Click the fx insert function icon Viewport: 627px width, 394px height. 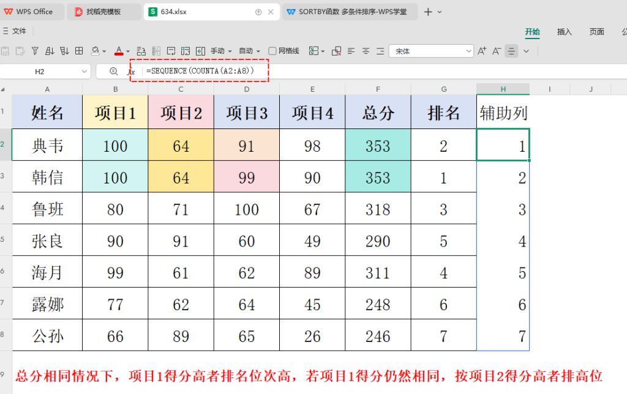pyautogui.click(x=131, y=72)
